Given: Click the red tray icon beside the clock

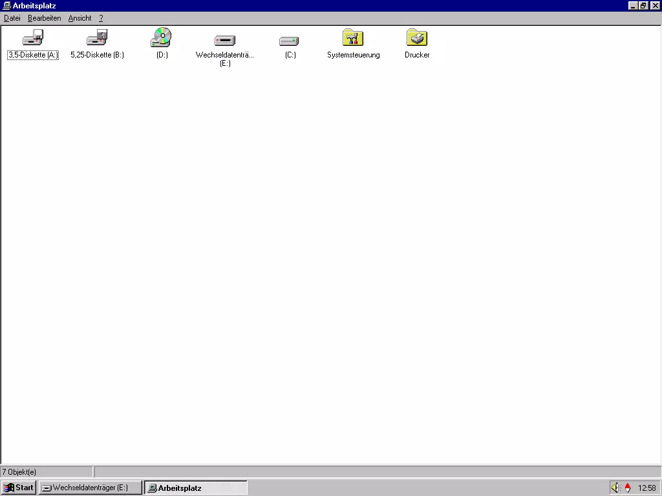Looking at the screenshot, I should click(x=627, y=488).
